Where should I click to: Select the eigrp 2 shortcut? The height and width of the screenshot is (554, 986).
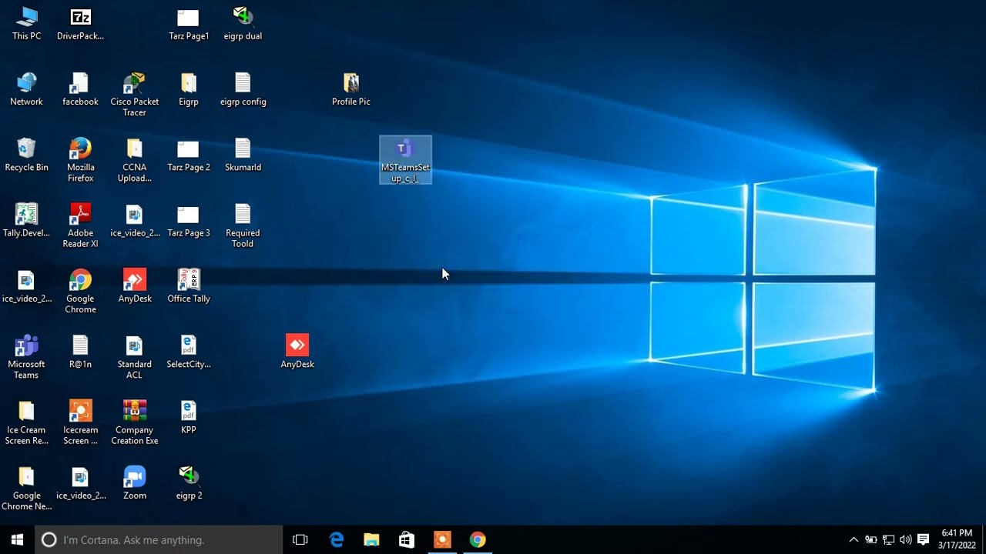click(189, 483)
